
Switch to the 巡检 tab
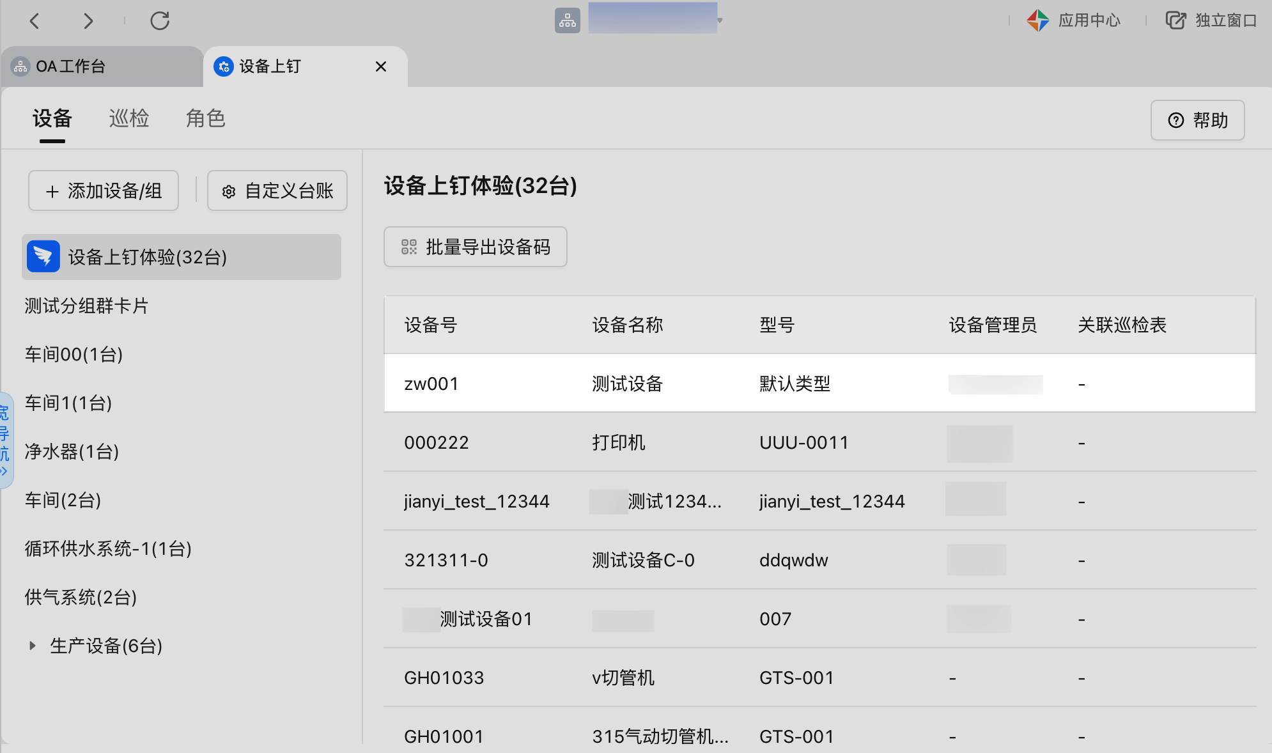pyautogui.click(x=129, y=119)
